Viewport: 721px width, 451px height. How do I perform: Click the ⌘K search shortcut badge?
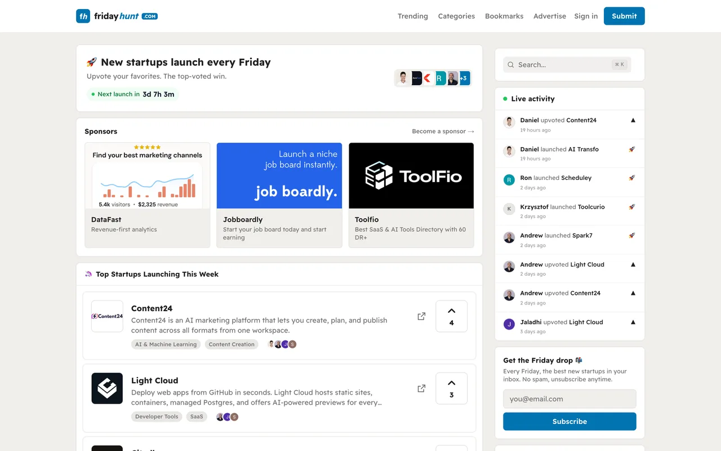coord(620,65)
